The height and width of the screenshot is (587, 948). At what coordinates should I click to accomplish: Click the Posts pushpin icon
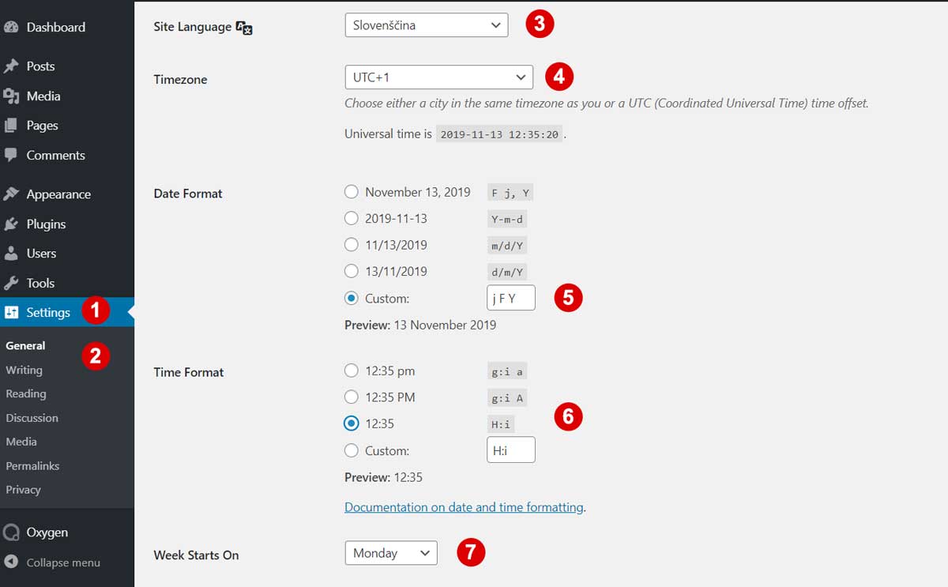[11, 66]
